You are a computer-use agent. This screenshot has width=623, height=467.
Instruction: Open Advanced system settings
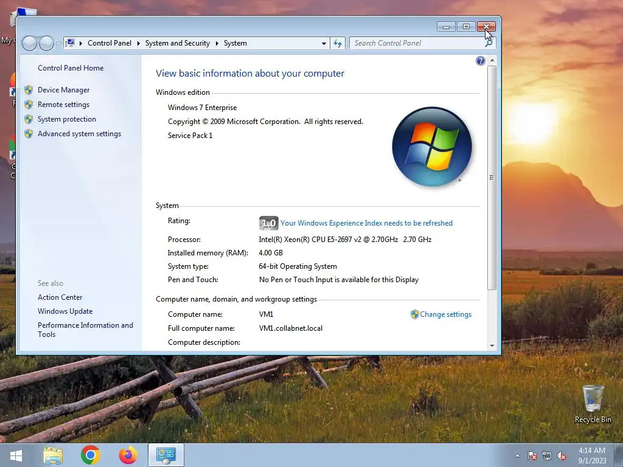(x=80, y=134)
